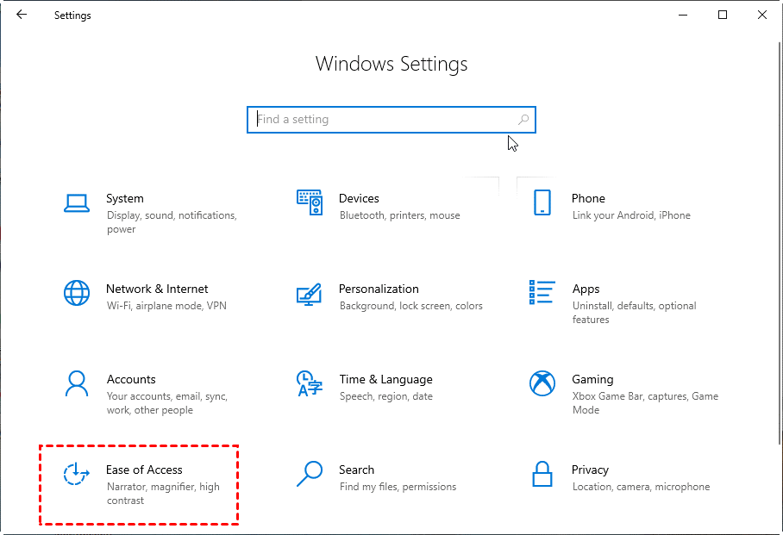The image size is (783, 535).
Task: Open the Apps list icon
Action: point(542,292)
